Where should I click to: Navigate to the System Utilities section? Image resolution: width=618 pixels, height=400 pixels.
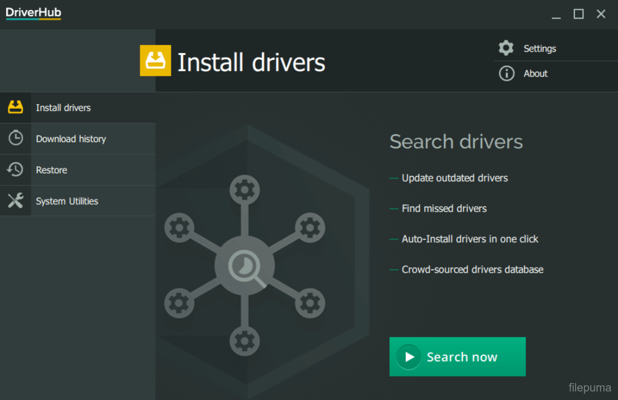(x=67, y=201)
